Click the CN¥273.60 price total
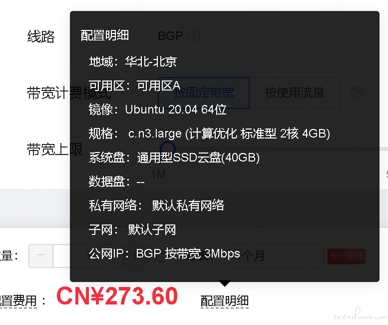 (x=117, y=296)
